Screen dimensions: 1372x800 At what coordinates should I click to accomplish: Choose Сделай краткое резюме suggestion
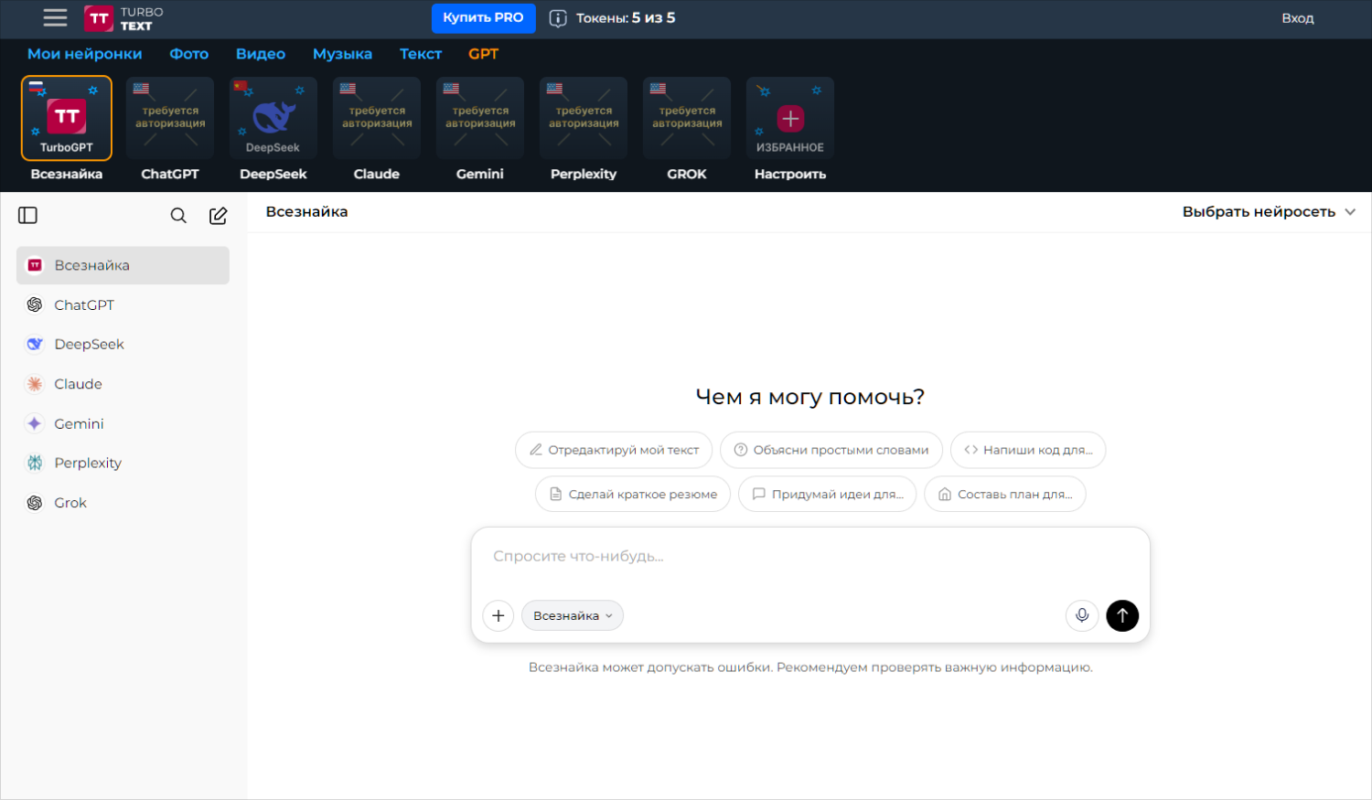coord(633,495)
